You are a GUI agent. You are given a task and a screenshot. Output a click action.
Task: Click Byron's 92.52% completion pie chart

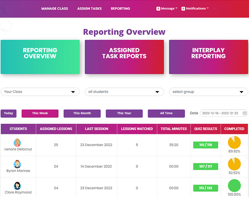click(x=234, y=164)
